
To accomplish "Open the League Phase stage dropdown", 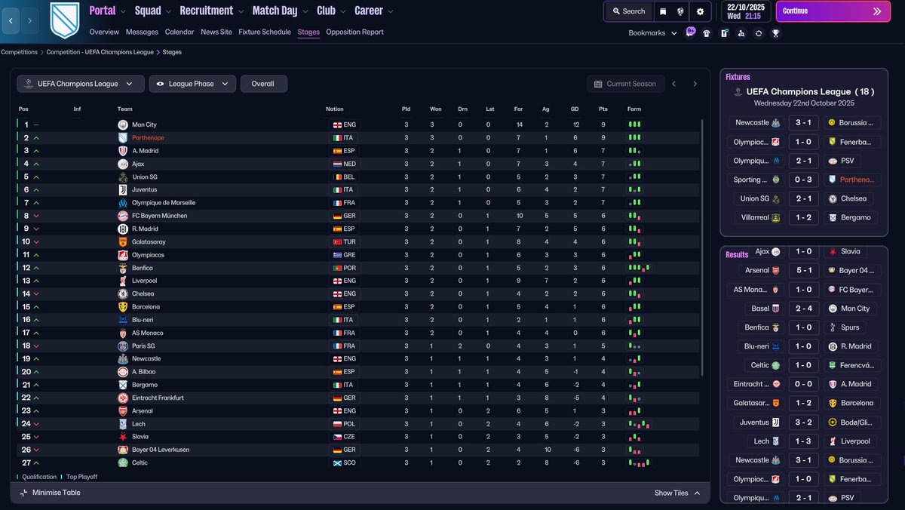I will click(192, 84).
